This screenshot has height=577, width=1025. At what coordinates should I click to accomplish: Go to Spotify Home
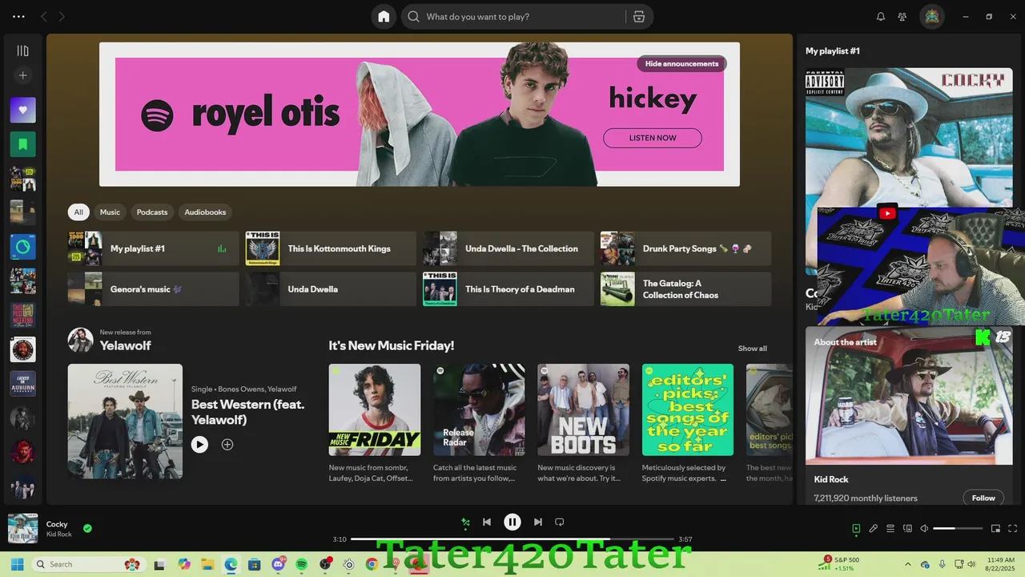384,16
